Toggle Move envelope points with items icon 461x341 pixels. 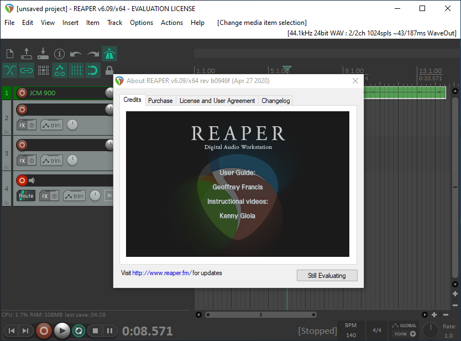pos(60,70)
